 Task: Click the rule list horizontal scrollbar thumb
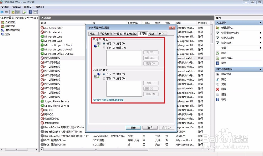(x=96, y=150)
